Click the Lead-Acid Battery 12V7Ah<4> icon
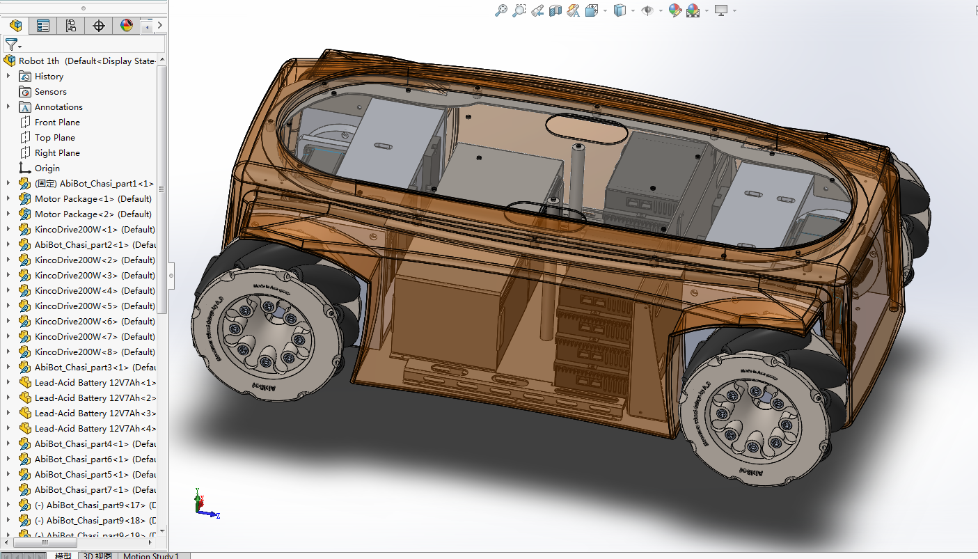978x559 pixels. coord(25,428)
